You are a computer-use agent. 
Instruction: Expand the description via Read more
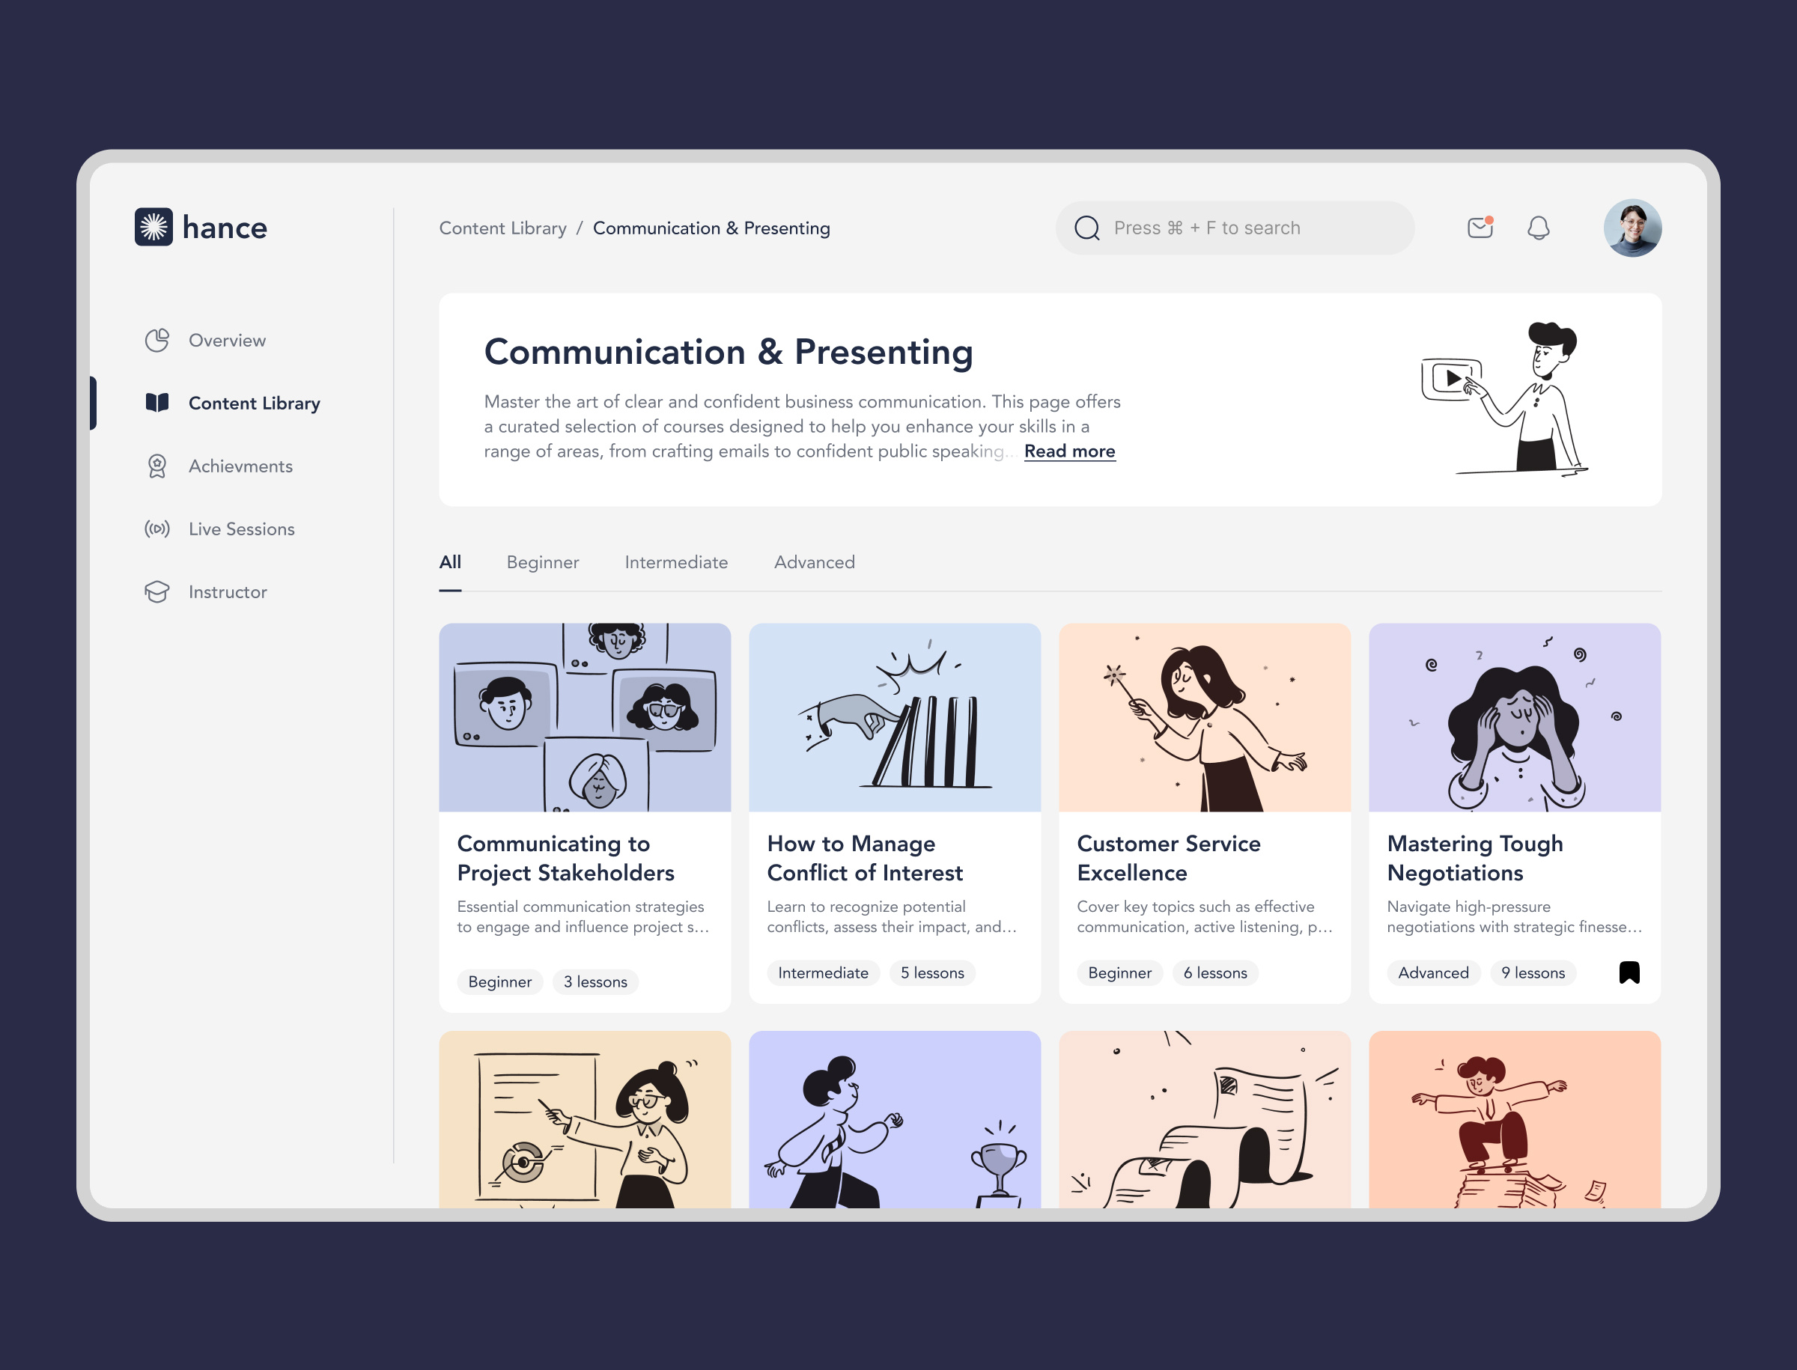pyautogui.click(x=1068, y=451)
